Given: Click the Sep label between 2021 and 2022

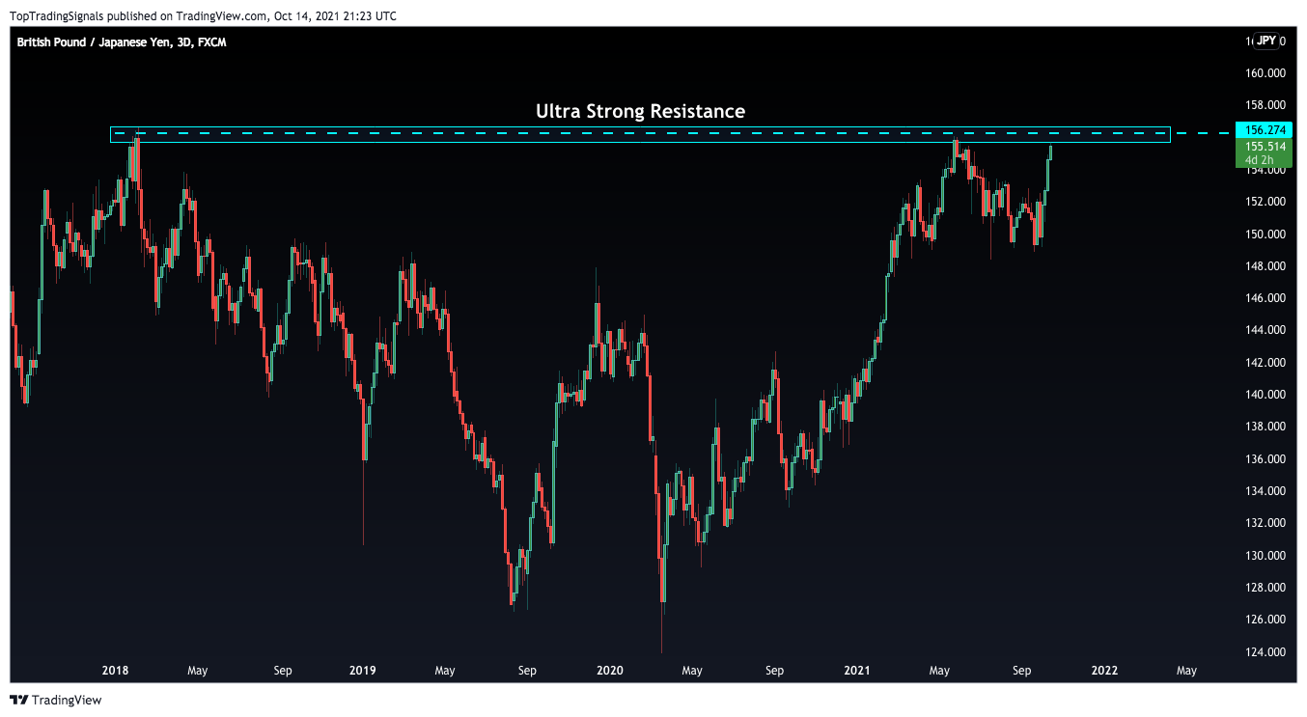Looking at the screenshot, I should [1022, 671].
